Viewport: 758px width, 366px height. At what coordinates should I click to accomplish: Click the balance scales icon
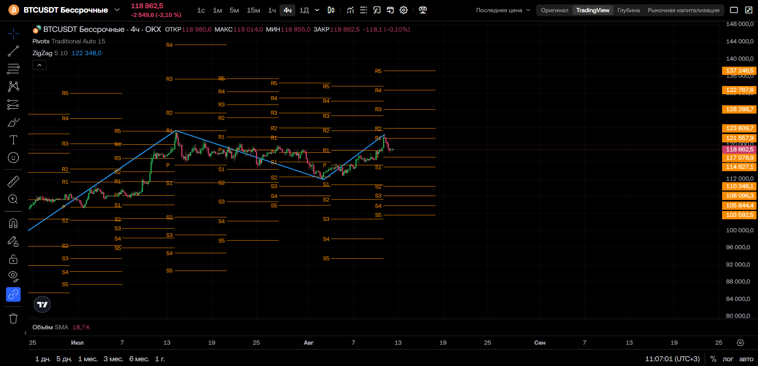(x=423, y=10)
